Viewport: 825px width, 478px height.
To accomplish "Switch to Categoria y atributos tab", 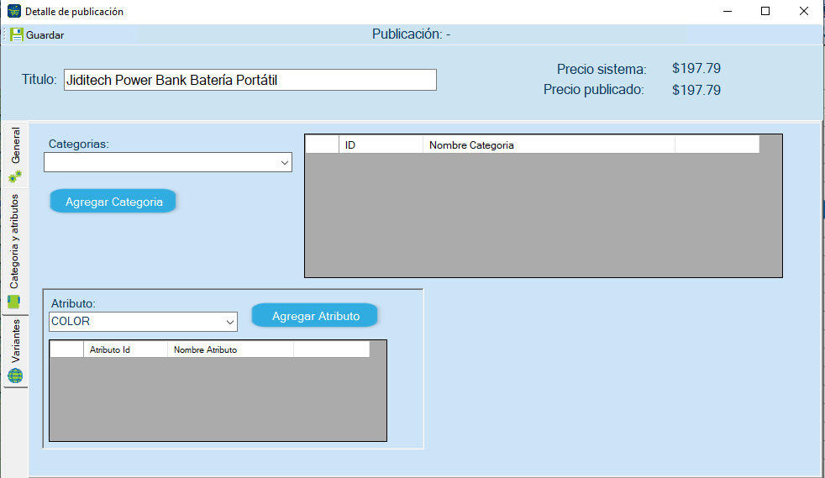I will pyautogui.click(x=15, y=251).
